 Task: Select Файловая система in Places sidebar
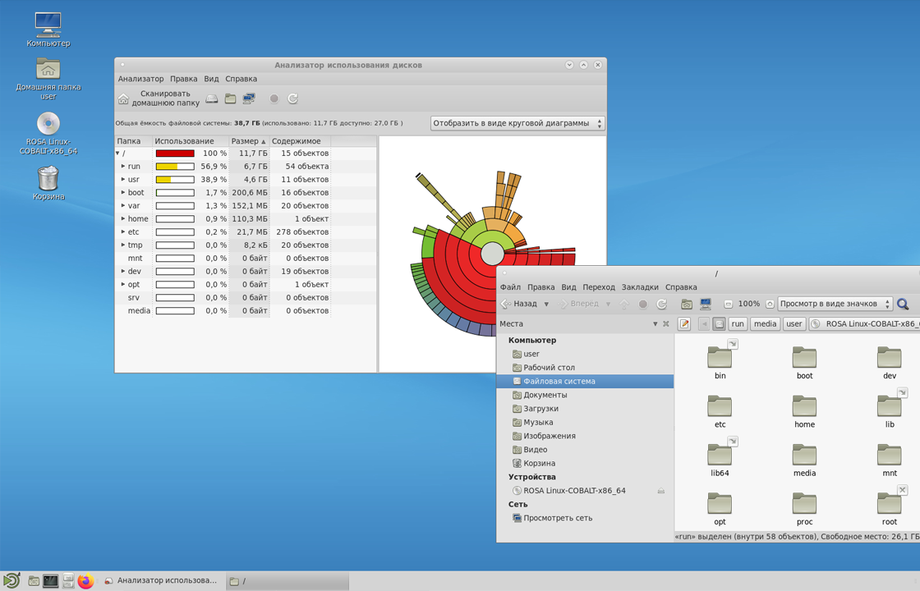[x=585, y=381]
